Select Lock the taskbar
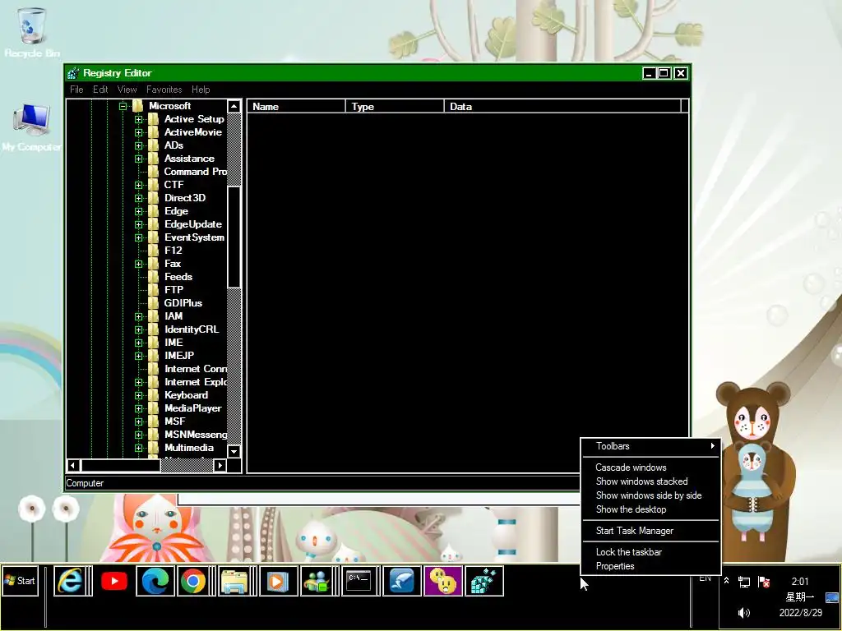This screenshot has height=631, width=842. coord(651,552)
